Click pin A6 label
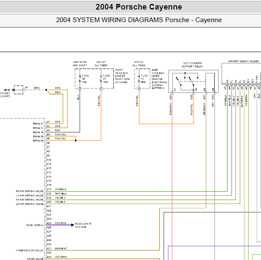Image resolution: width=261 pixels, height=260 pixels. (x=48, y=143)
